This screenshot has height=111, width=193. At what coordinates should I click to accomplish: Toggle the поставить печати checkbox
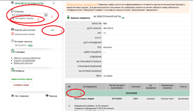(13, 19)
